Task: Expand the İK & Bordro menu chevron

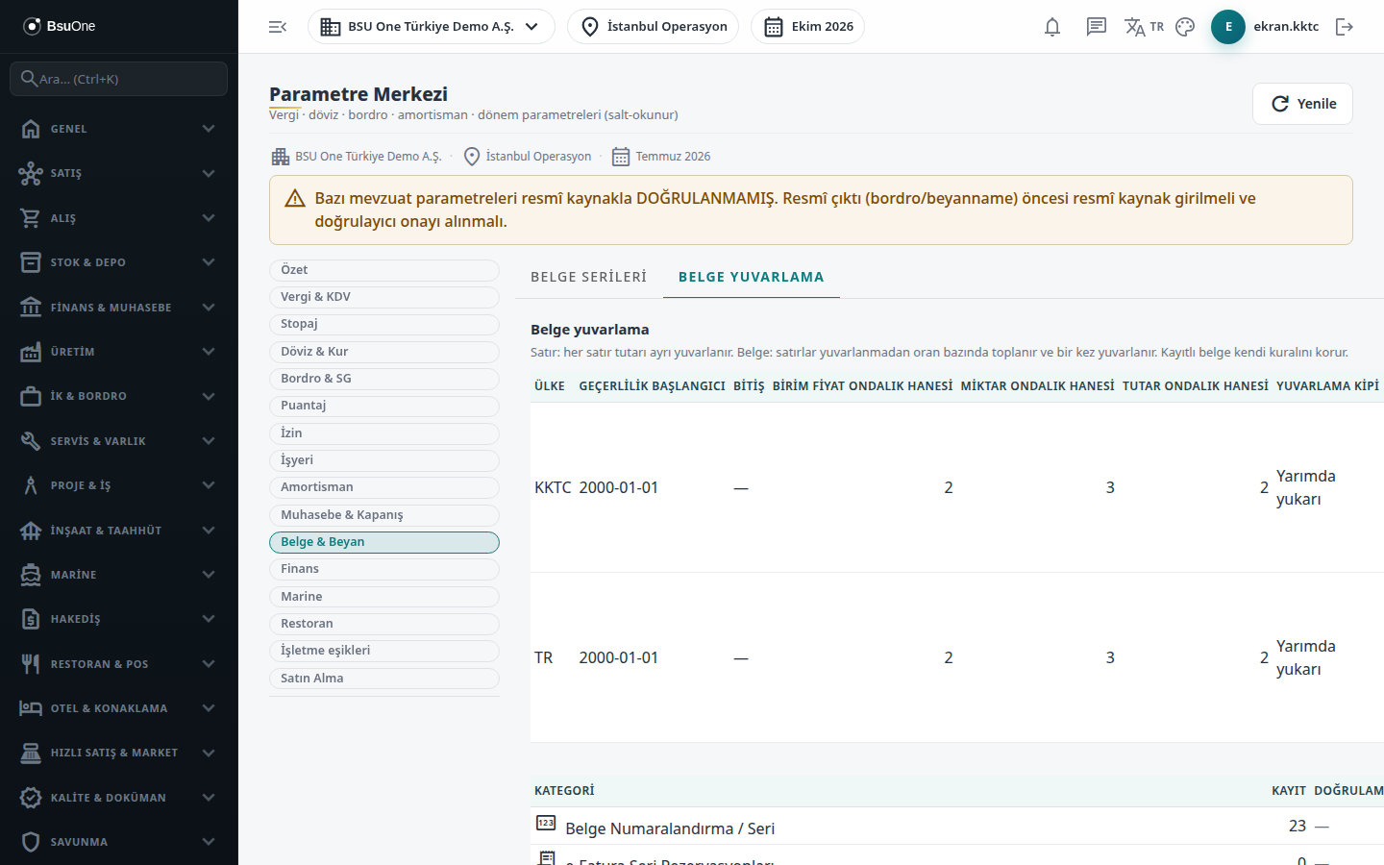Action: (209, 396)
